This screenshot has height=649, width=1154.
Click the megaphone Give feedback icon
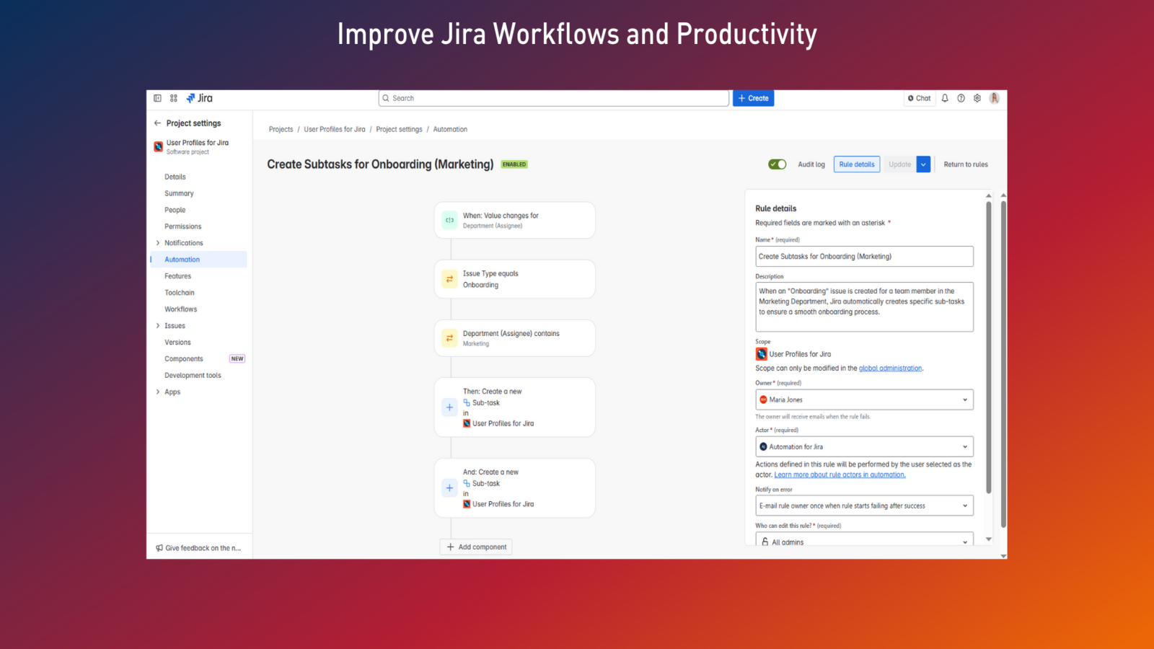[x=159, y=548]
